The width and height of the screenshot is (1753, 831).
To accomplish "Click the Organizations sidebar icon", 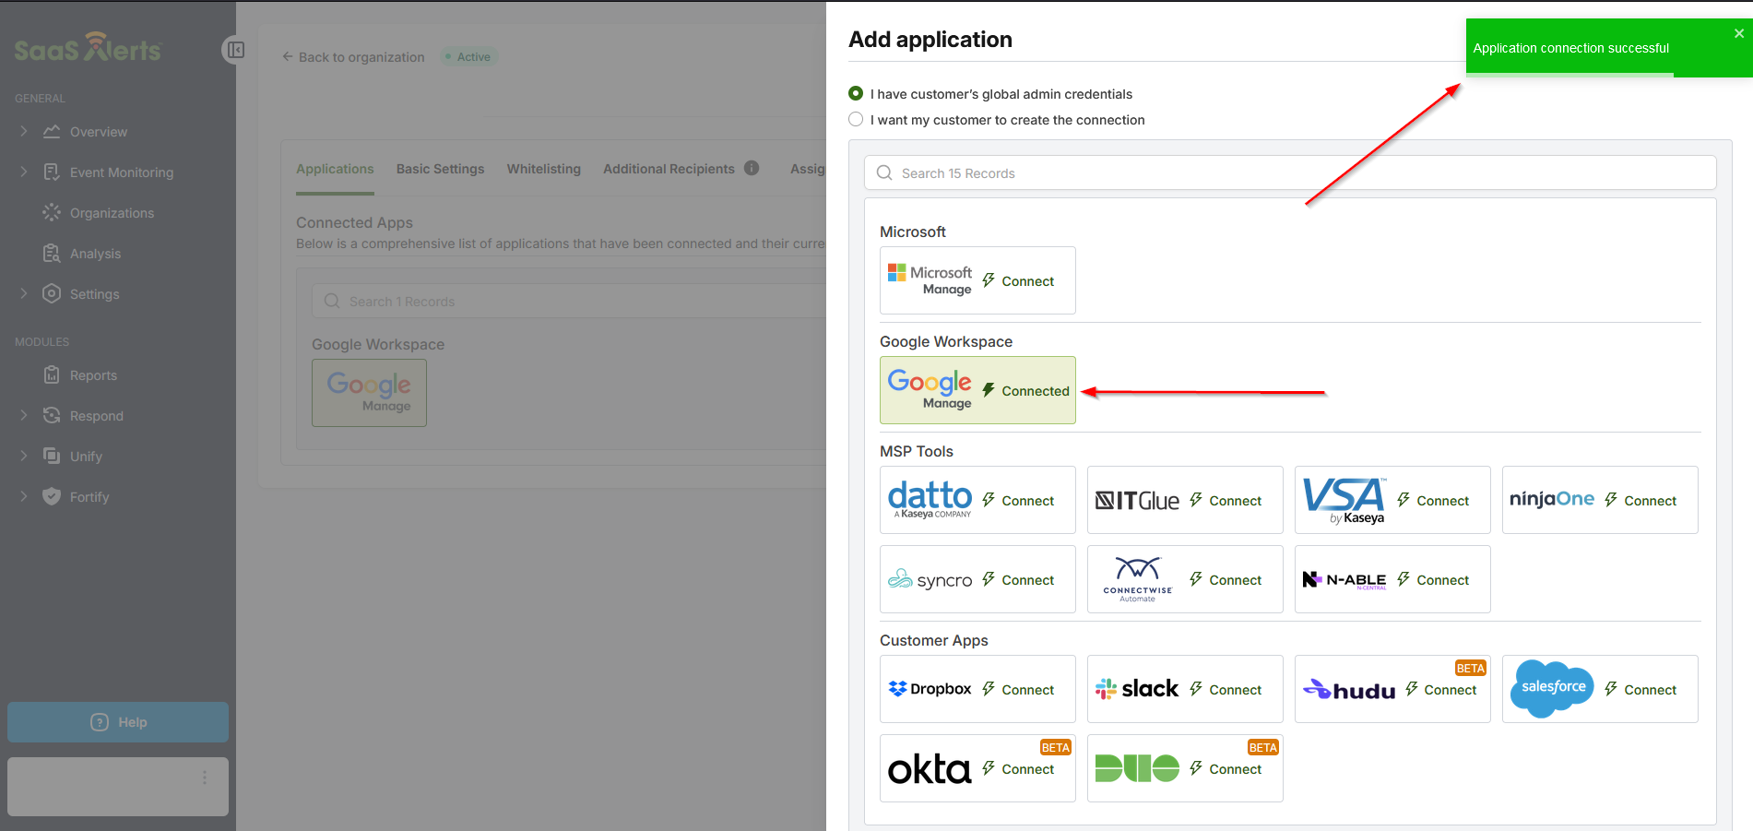I will 52,213.
